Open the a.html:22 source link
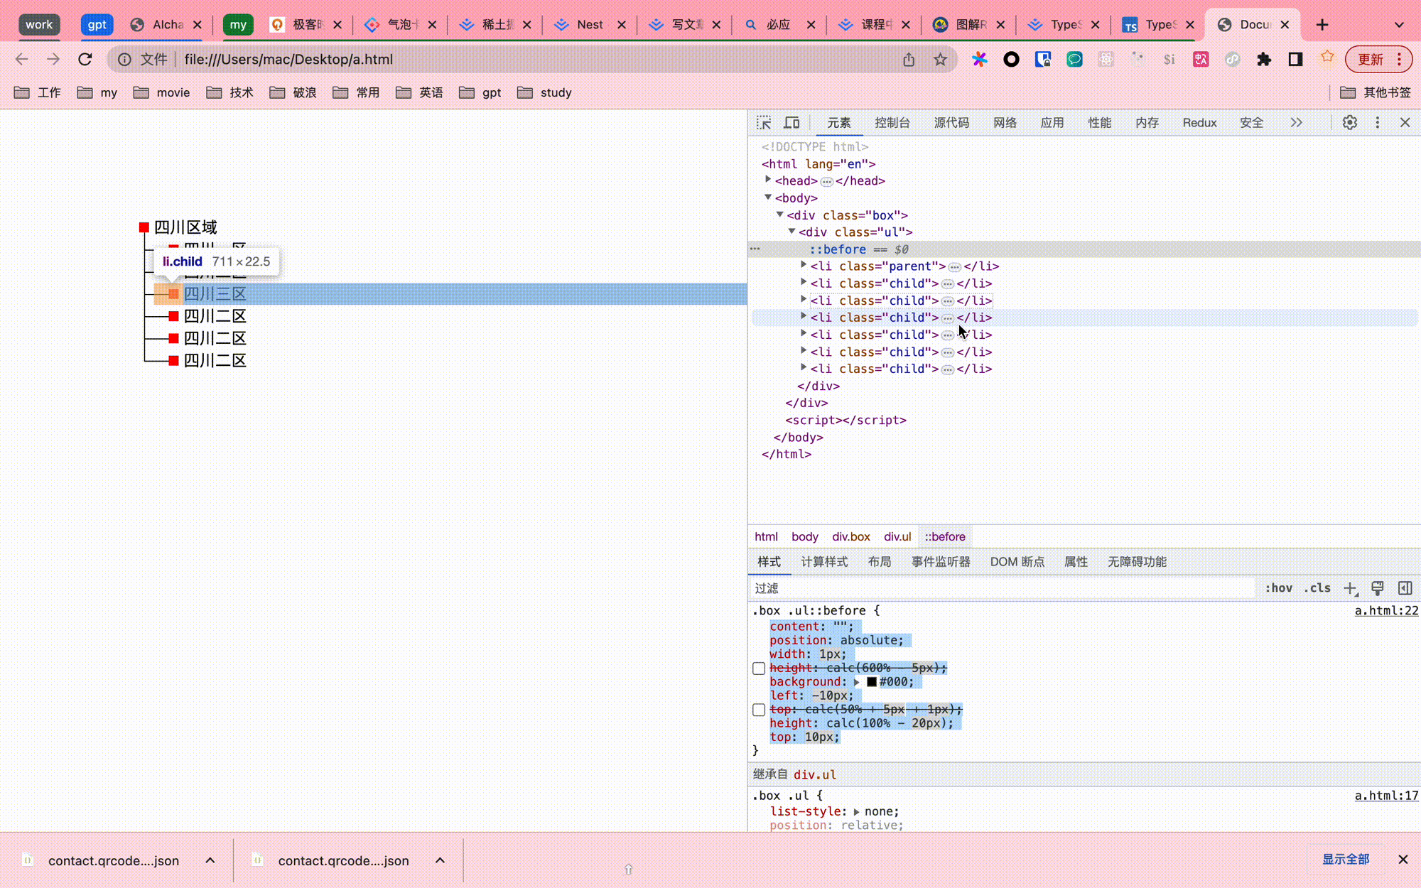This screenshot has width=1421, height=888. click(x=1385, y=610)
